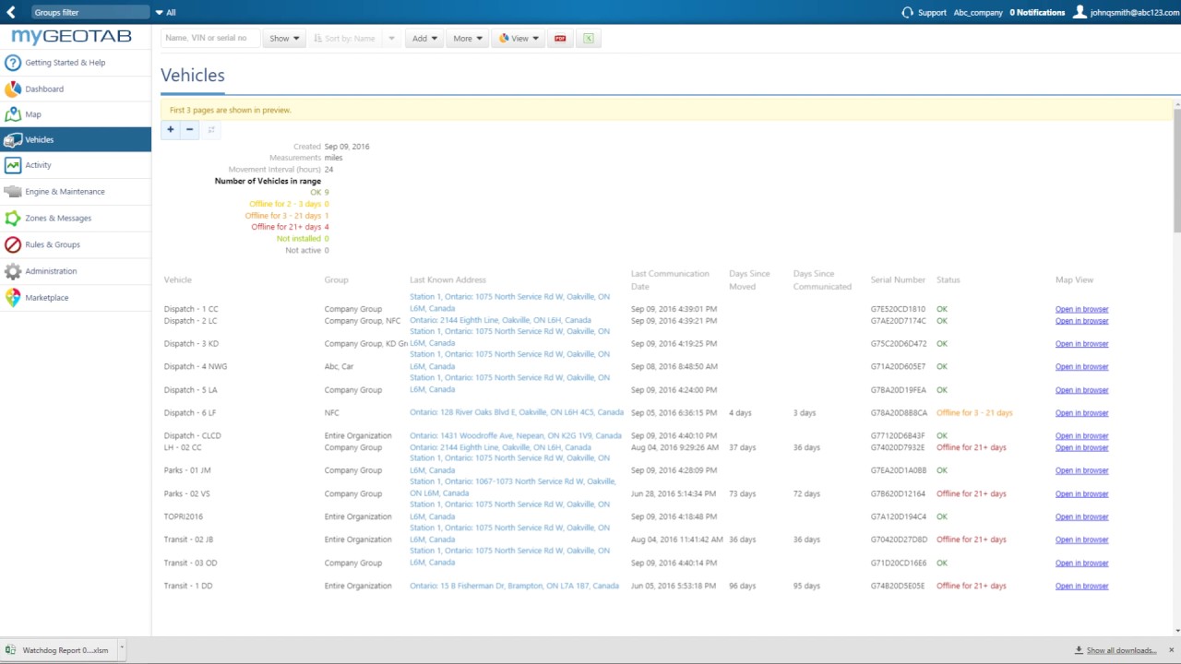Open the Getting Started & Help question-mark icon
This screenshot has width=1181, height=664.
[12, 63]
